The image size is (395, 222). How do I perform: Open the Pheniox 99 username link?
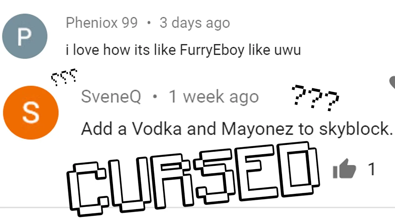point(102,23)
